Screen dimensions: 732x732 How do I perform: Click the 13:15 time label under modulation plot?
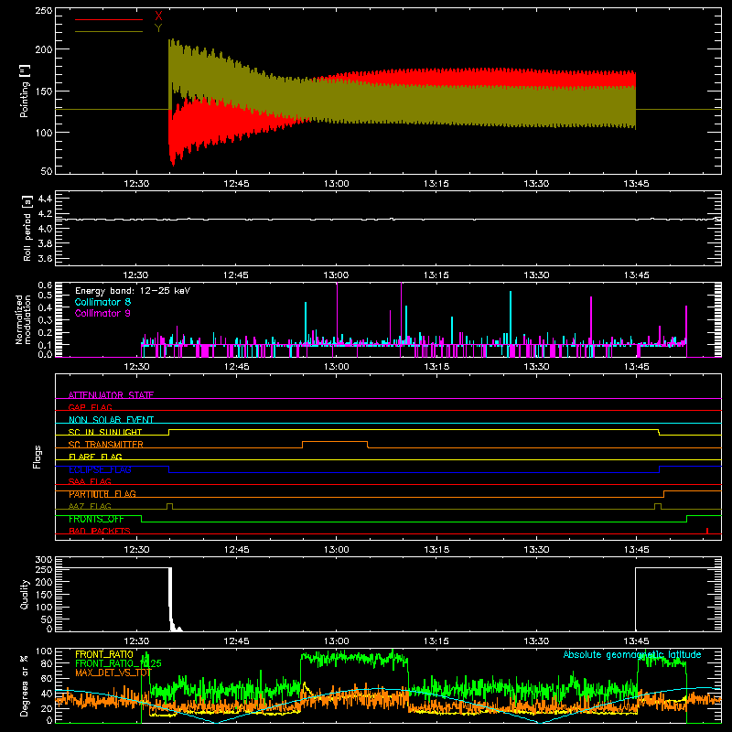point(436,367)
